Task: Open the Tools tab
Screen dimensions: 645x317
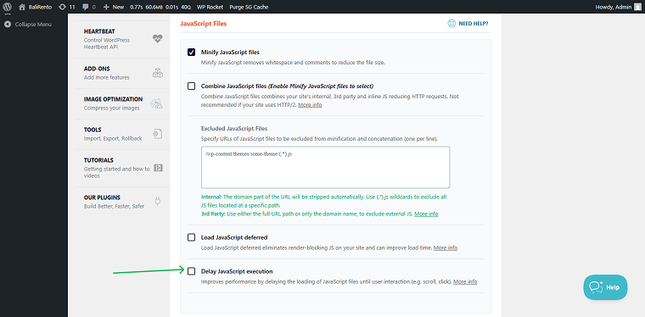Action: [122, 134]
